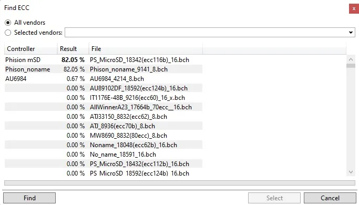Sort by the Controller column header
This screenshot has height=205, width=359.
click(x=30, y=49)
